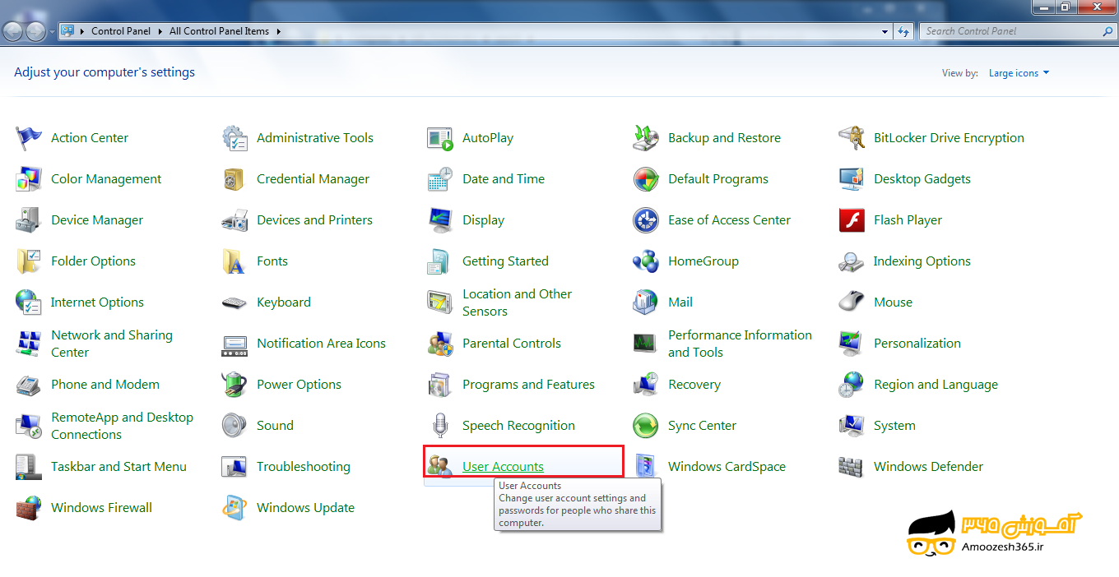Click the Color Management icon
This screenshot has height=577, width=1119.
pyautogui.click(x=29, y=179)
